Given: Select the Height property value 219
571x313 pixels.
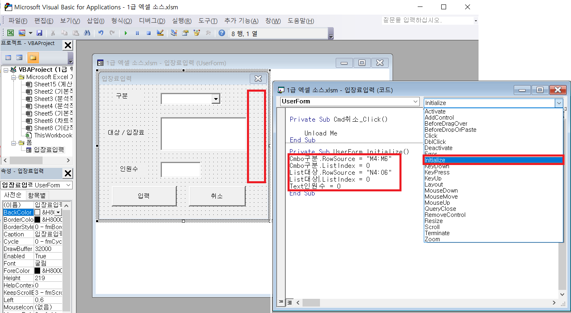Looking at the screenshot, I should click(x=48, y=278).
